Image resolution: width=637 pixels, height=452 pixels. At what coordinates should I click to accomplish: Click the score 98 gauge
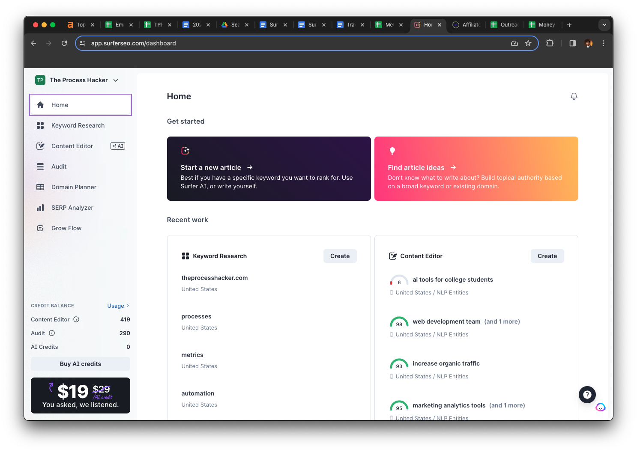pyautogui.click(x=399, y=322)
